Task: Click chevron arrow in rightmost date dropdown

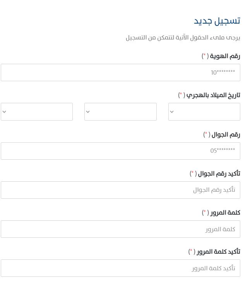Action: pyautogui.click(x=172, y=112)
